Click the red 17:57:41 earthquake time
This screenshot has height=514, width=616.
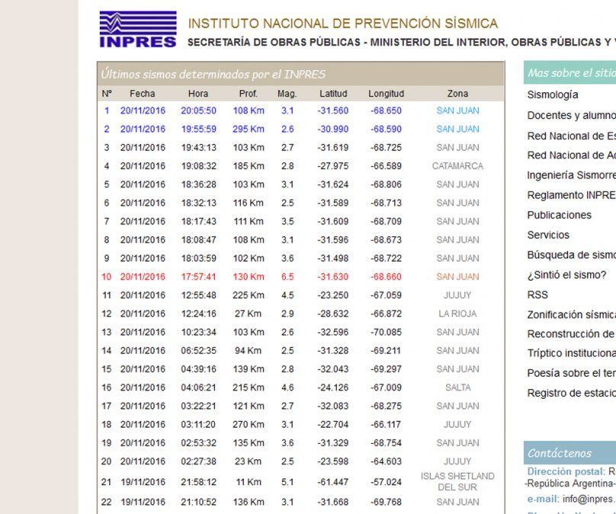pos(198,277)
